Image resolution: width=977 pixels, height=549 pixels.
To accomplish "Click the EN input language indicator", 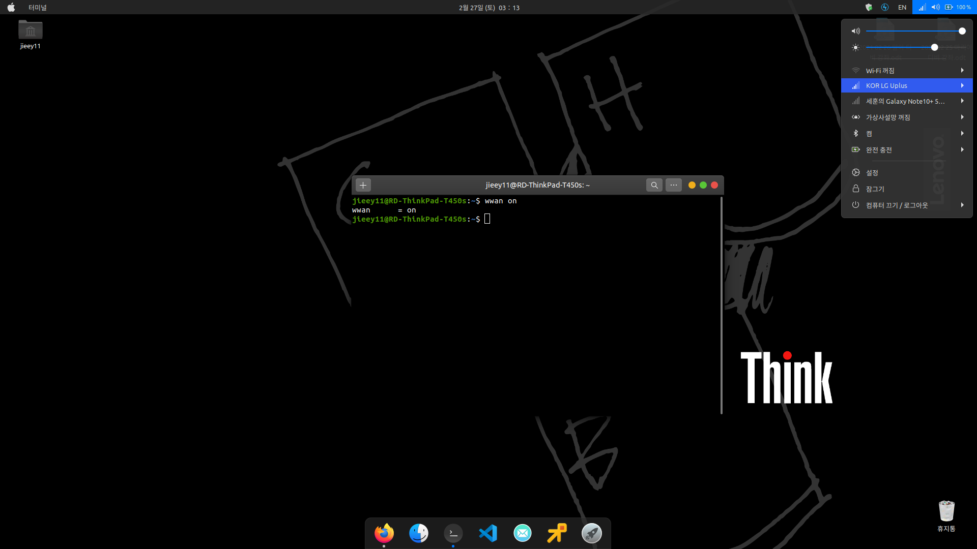I will click(x=902, y=7).
